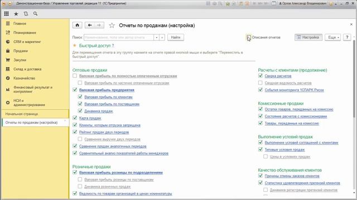Image resolution: width=357 pixels, height=200 pixels.
Task: Check Динамика розничных продаж checkbox
Action: 80,187
